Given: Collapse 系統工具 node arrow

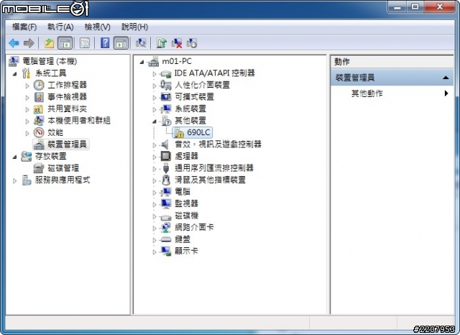Looking at the screenshot, I should point(14,73).
